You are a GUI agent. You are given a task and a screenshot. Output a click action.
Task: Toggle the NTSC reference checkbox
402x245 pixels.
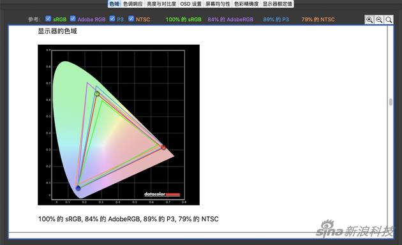click(x=131, y=19)
